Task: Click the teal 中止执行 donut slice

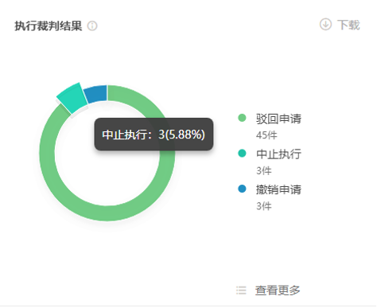Action: 72,98
